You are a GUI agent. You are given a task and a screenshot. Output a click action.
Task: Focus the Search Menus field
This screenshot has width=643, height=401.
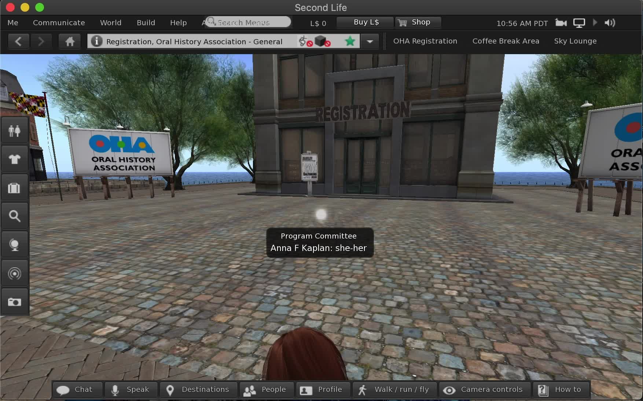tap(248, 22)
